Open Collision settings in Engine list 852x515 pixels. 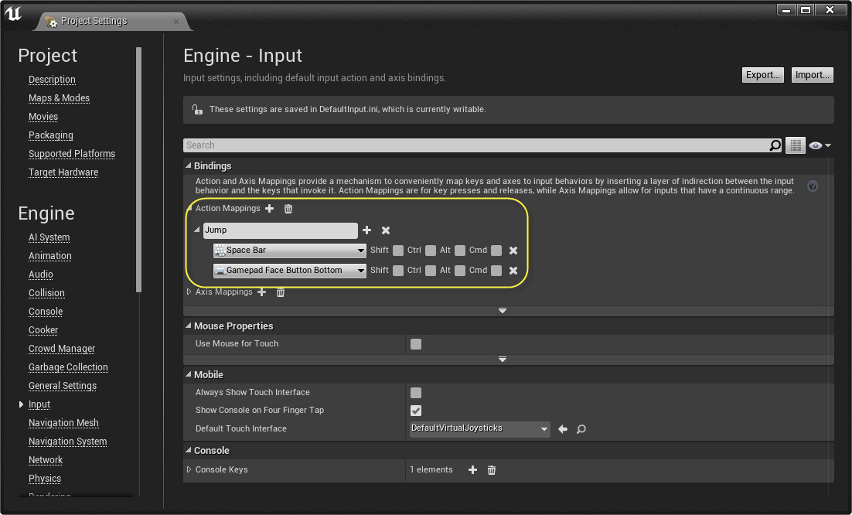click(x=46, y=293)
